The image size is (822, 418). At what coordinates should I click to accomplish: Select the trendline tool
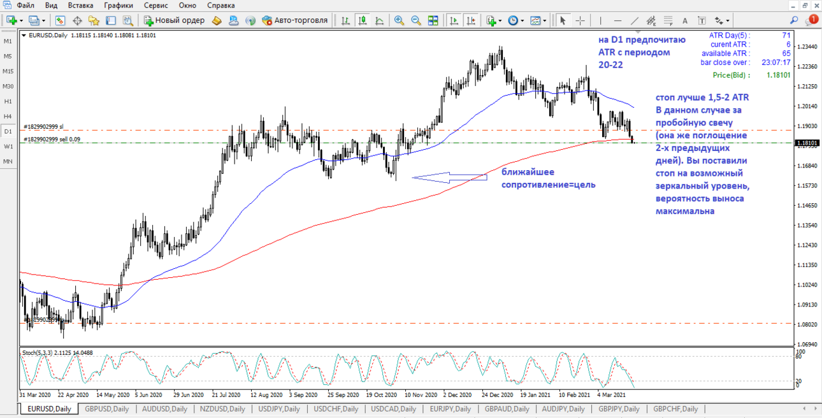click(635, 20)
